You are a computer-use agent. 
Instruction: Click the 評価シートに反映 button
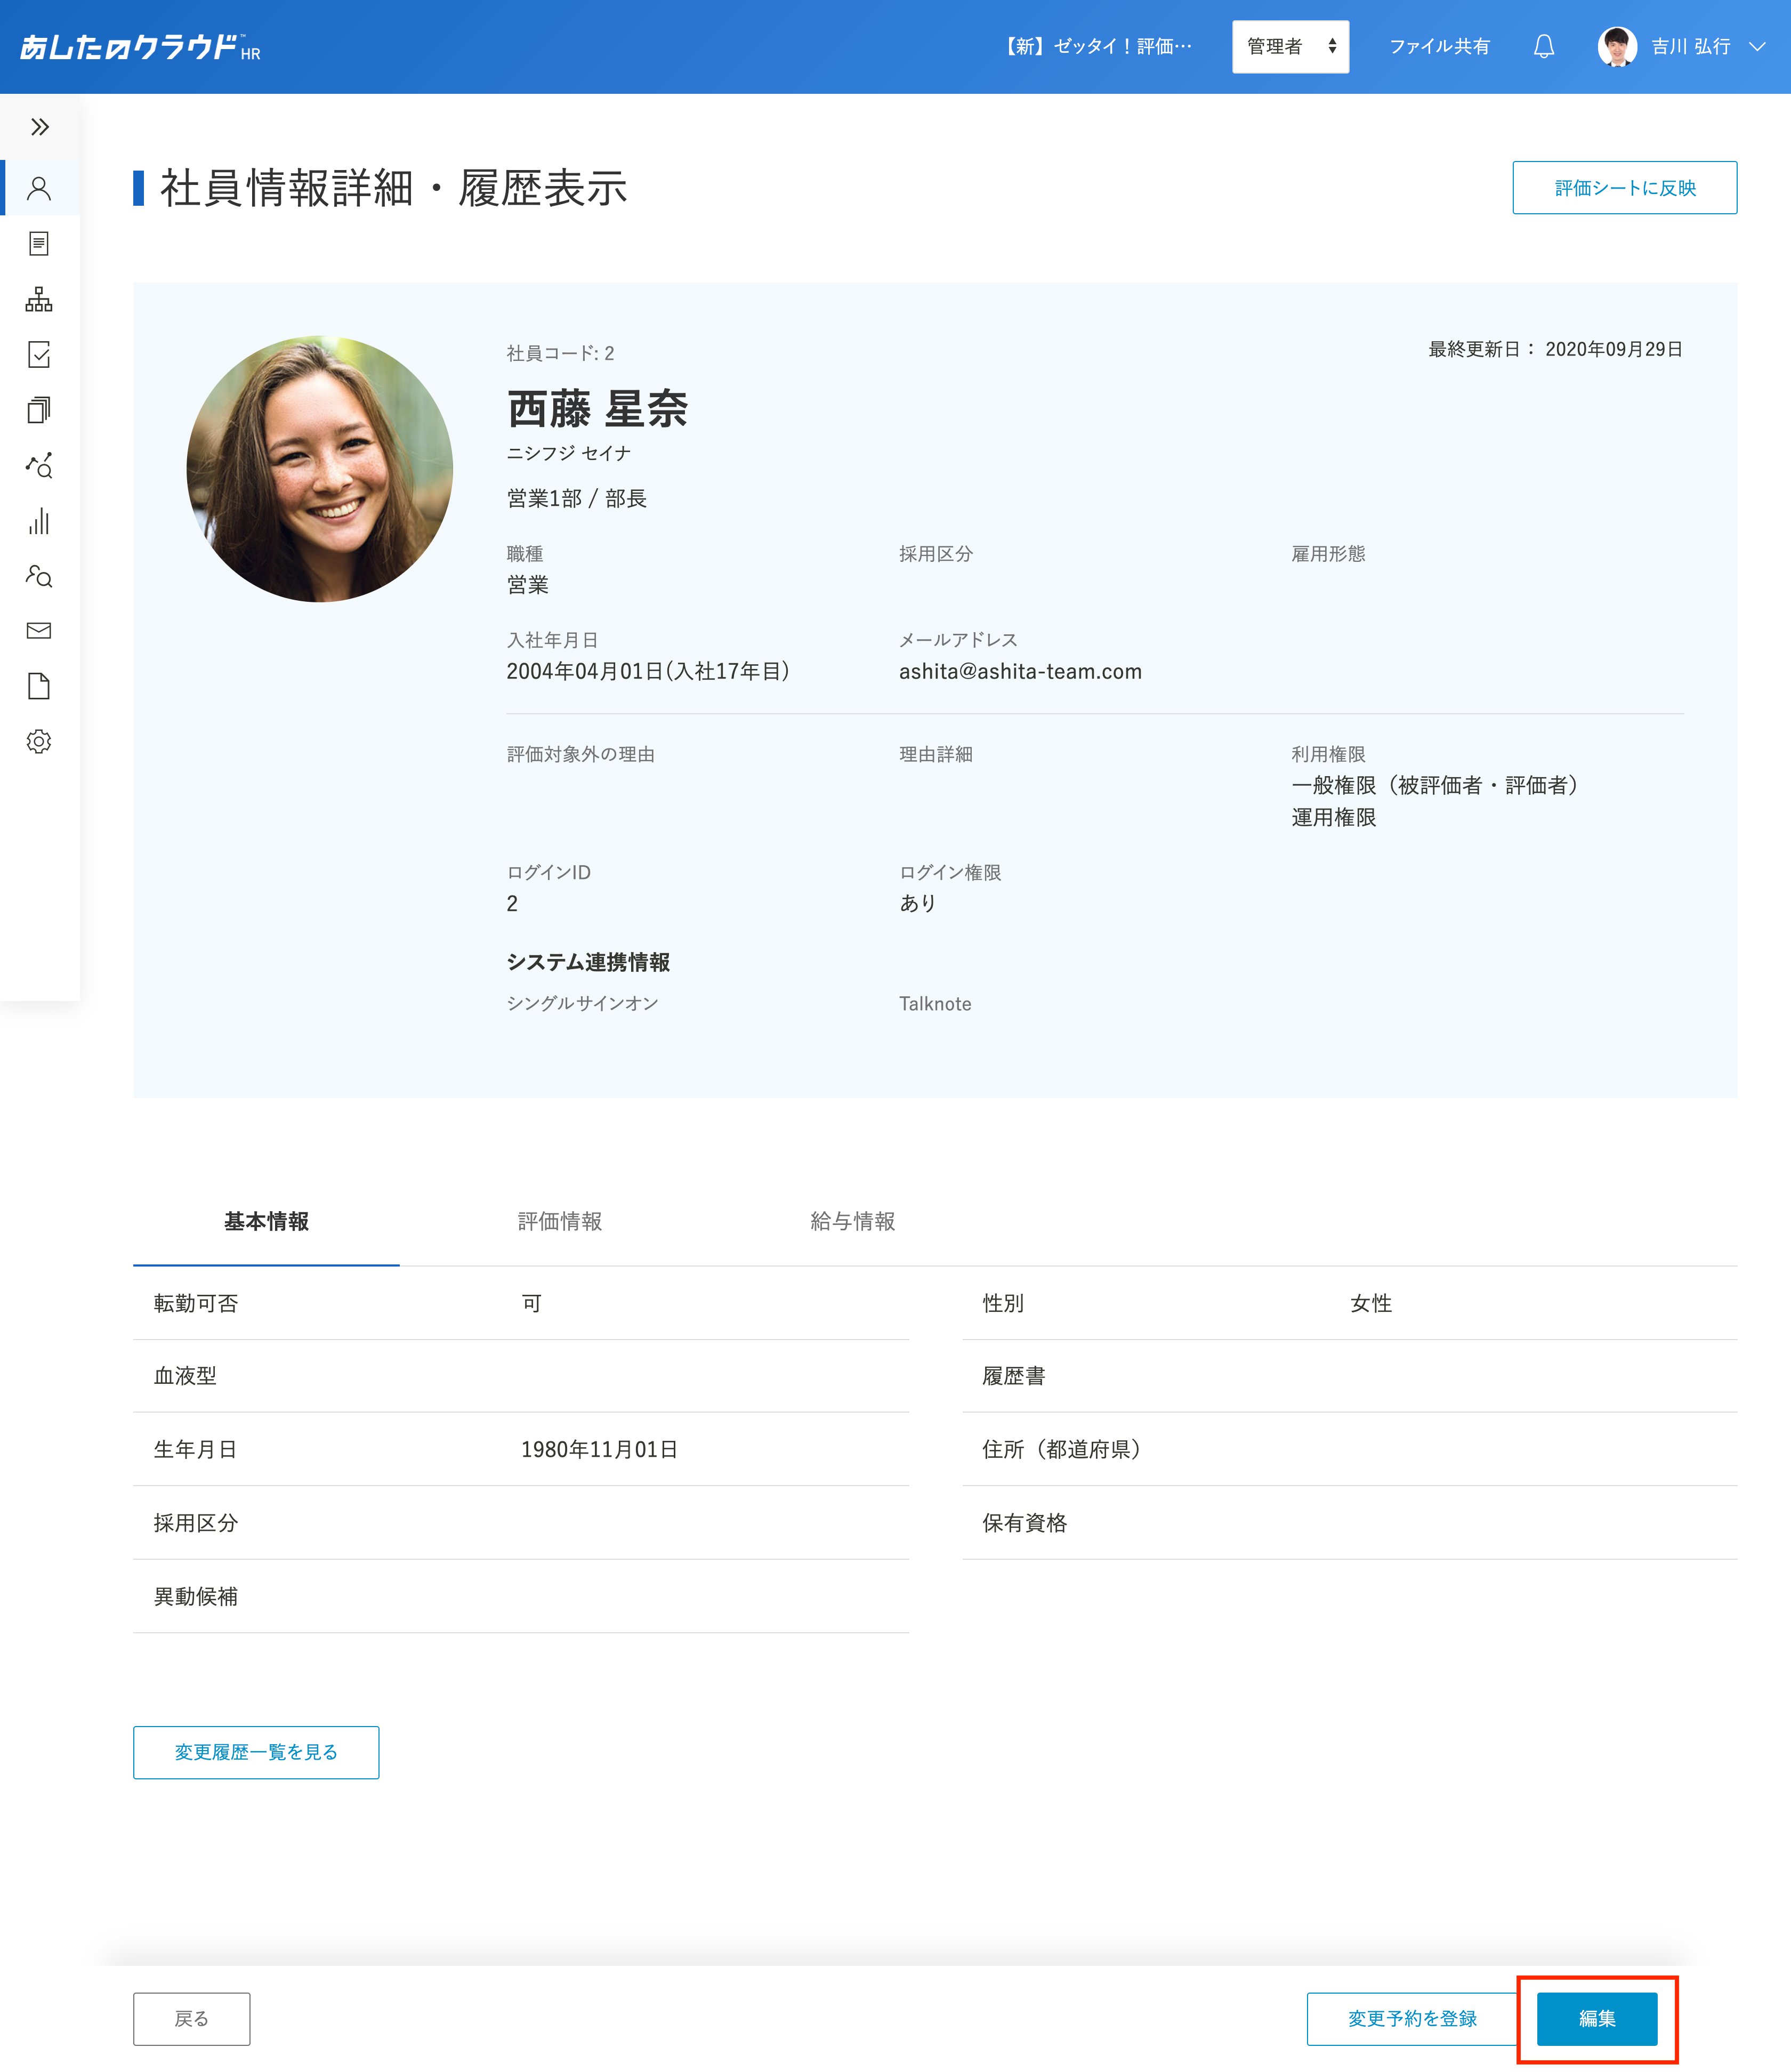[x=1624, y=188]
